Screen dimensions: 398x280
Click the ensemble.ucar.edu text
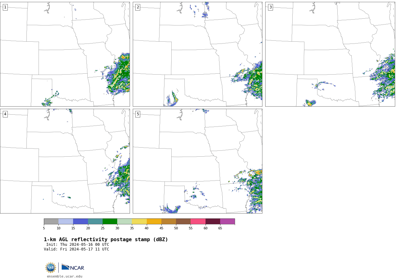point(65,276)
